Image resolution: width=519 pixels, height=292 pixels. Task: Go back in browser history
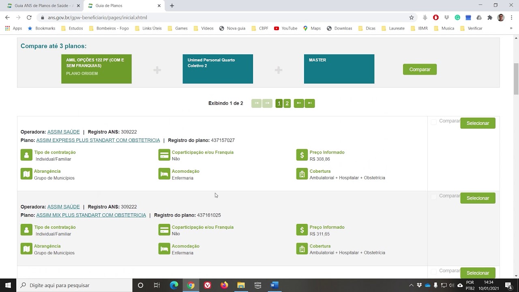click(7, 17)
